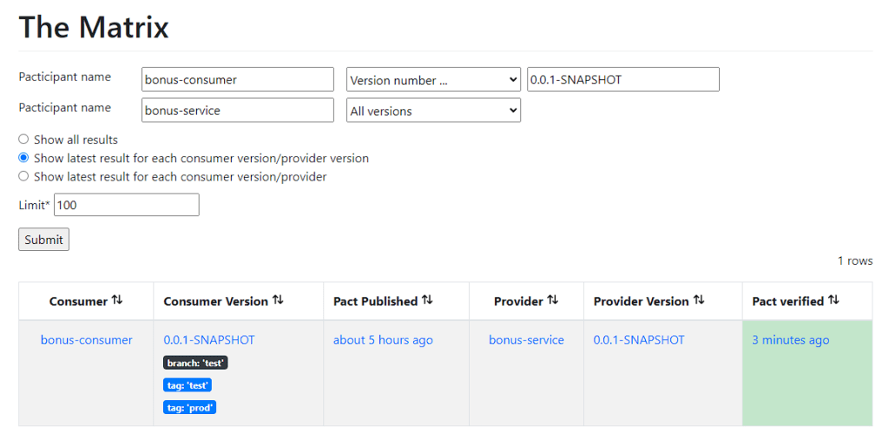Click the 'about 5 hours ago' pact link
Image resolution: width=889 pixels, height=441 pixels.
(383, 340)
